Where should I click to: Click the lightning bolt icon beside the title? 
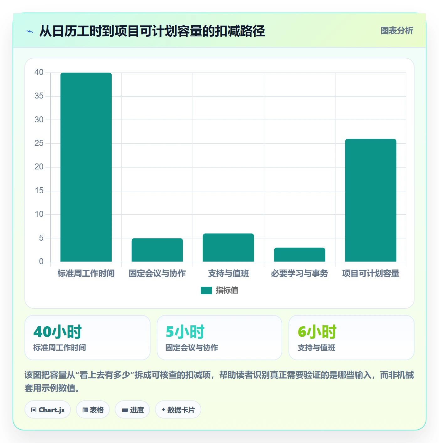click(x=30, y=31)
